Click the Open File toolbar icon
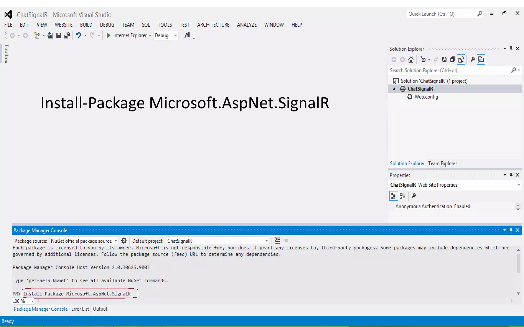Viewport: 524px width, 327px height. pos(50,36)
